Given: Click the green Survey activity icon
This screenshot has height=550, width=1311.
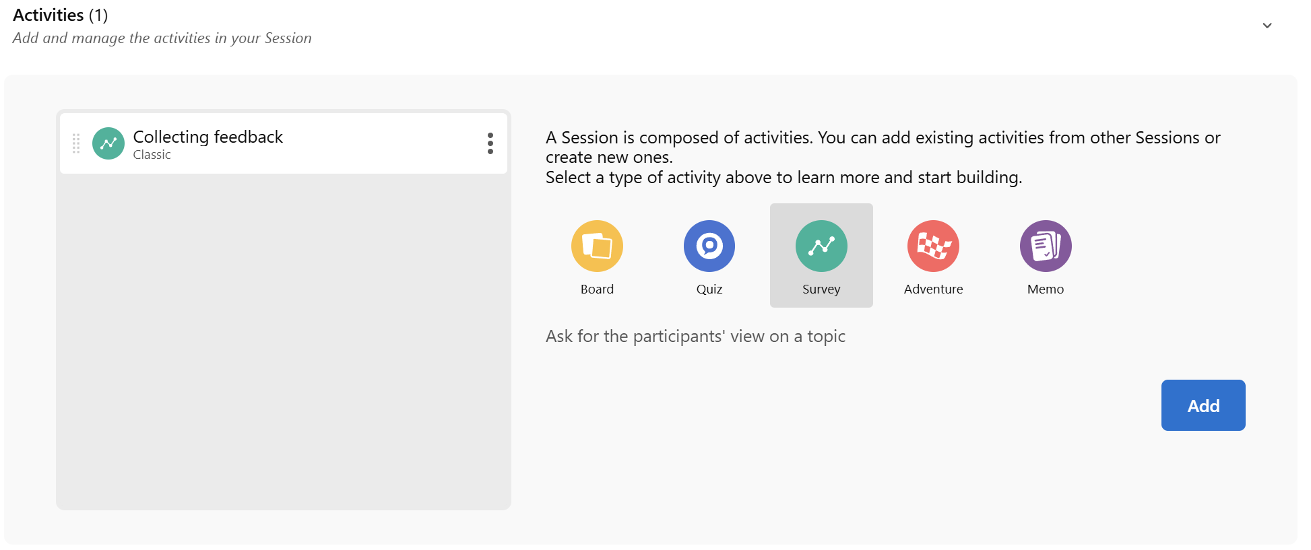Looking at the screenshot, I should pos(821,246).
